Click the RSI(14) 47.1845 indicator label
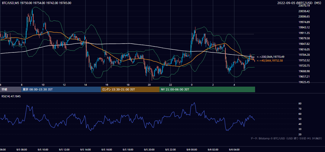Viewport: 325px width, 152px height. [x=11, y=96]
